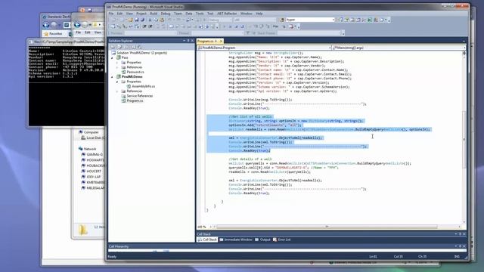Image resolution: width=484 pixels, height=272 pixels.
Task: Expand References under ProdMLDemo project
Action: click(x=117, y=91)
